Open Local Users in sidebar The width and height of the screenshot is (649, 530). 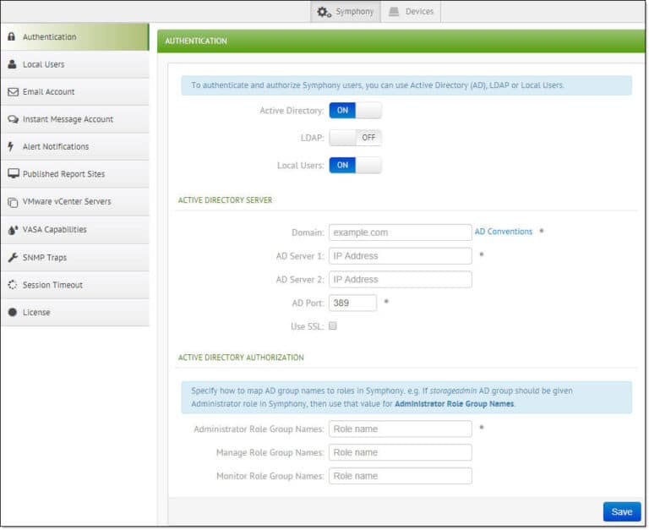[x=75, y=64]
